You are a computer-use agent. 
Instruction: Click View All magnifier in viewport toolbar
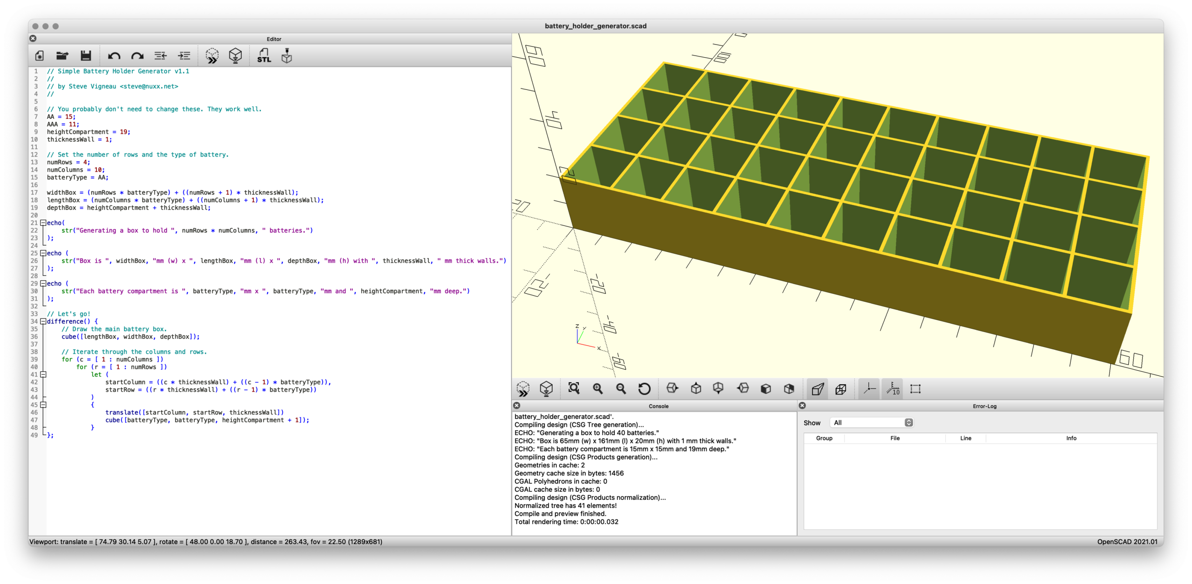[574, 388]
